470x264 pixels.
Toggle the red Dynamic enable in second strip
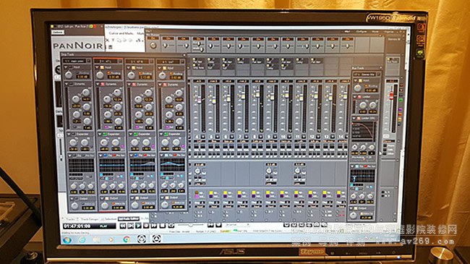click(102, 85)
